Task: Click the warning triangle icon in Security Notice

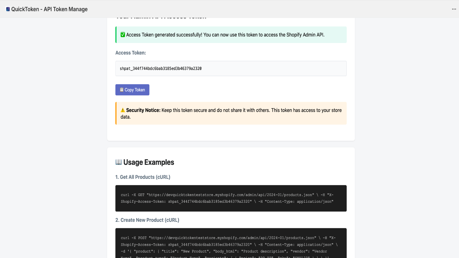Action: point(122,110)
